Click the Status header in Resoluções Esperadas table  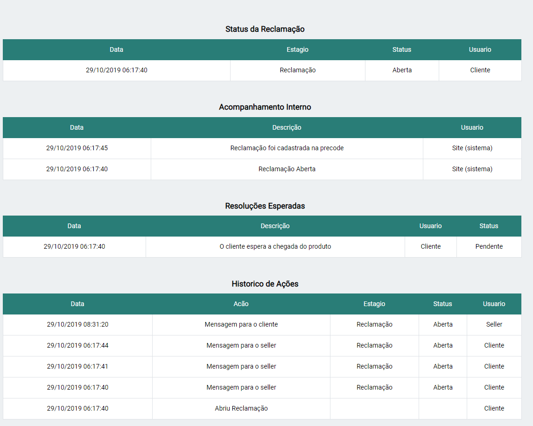click(489, 226)
